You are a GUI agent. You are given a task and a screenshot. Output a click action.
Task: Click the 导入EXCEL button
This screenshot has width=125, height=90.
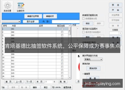coord(56,87)
